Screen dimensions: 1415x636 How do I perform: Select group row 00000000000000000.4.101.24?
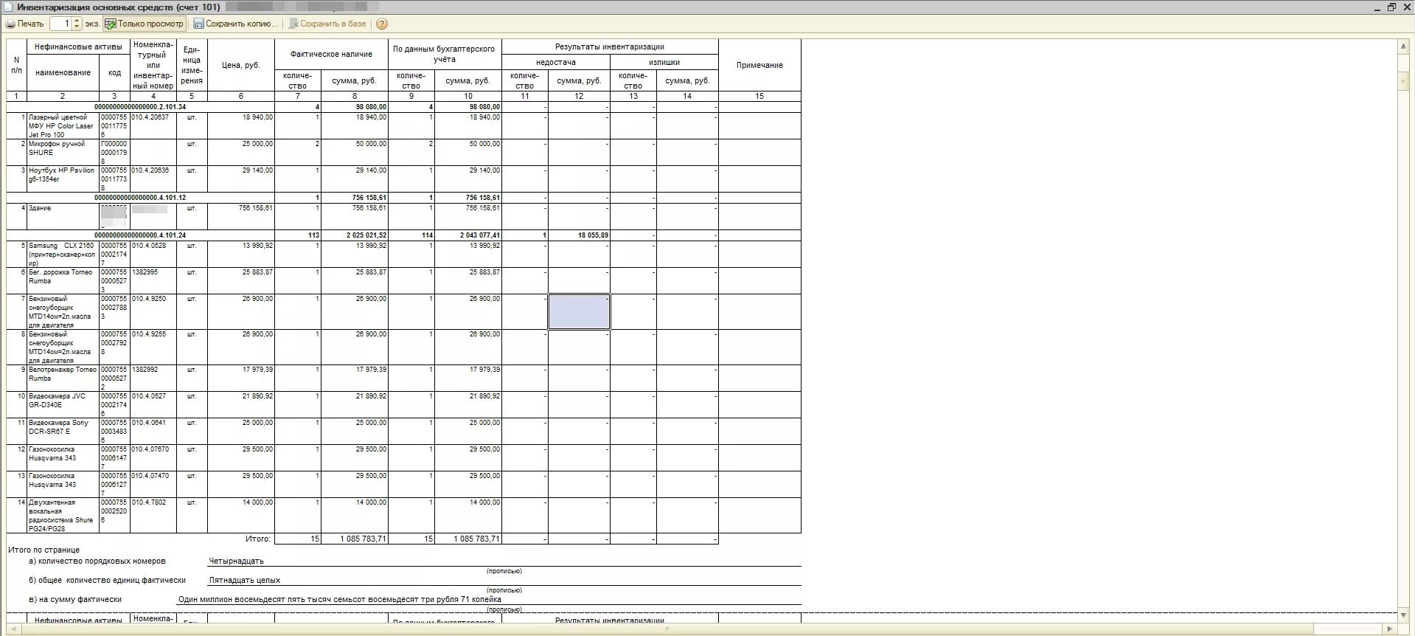140,235
